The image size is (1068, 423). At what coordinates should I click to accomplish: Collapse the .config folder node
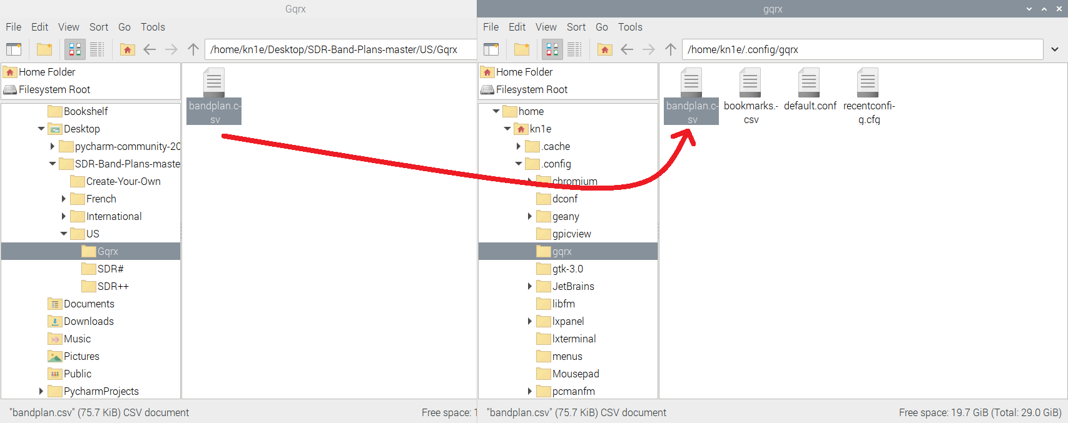(519, 164)
